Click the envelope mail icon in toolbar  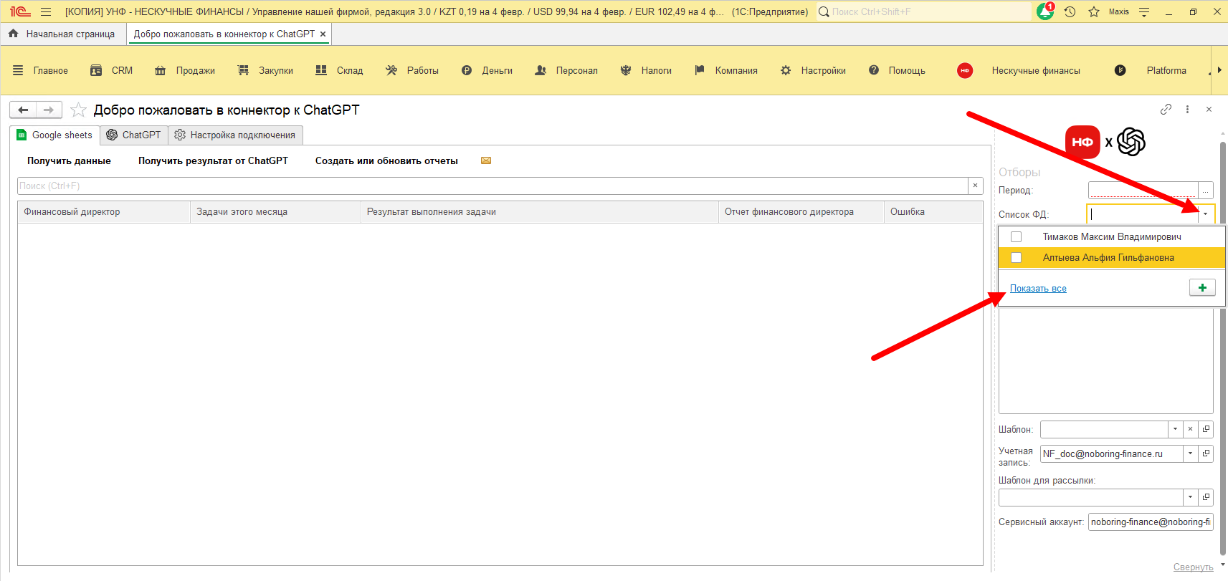tap(486, 160)
